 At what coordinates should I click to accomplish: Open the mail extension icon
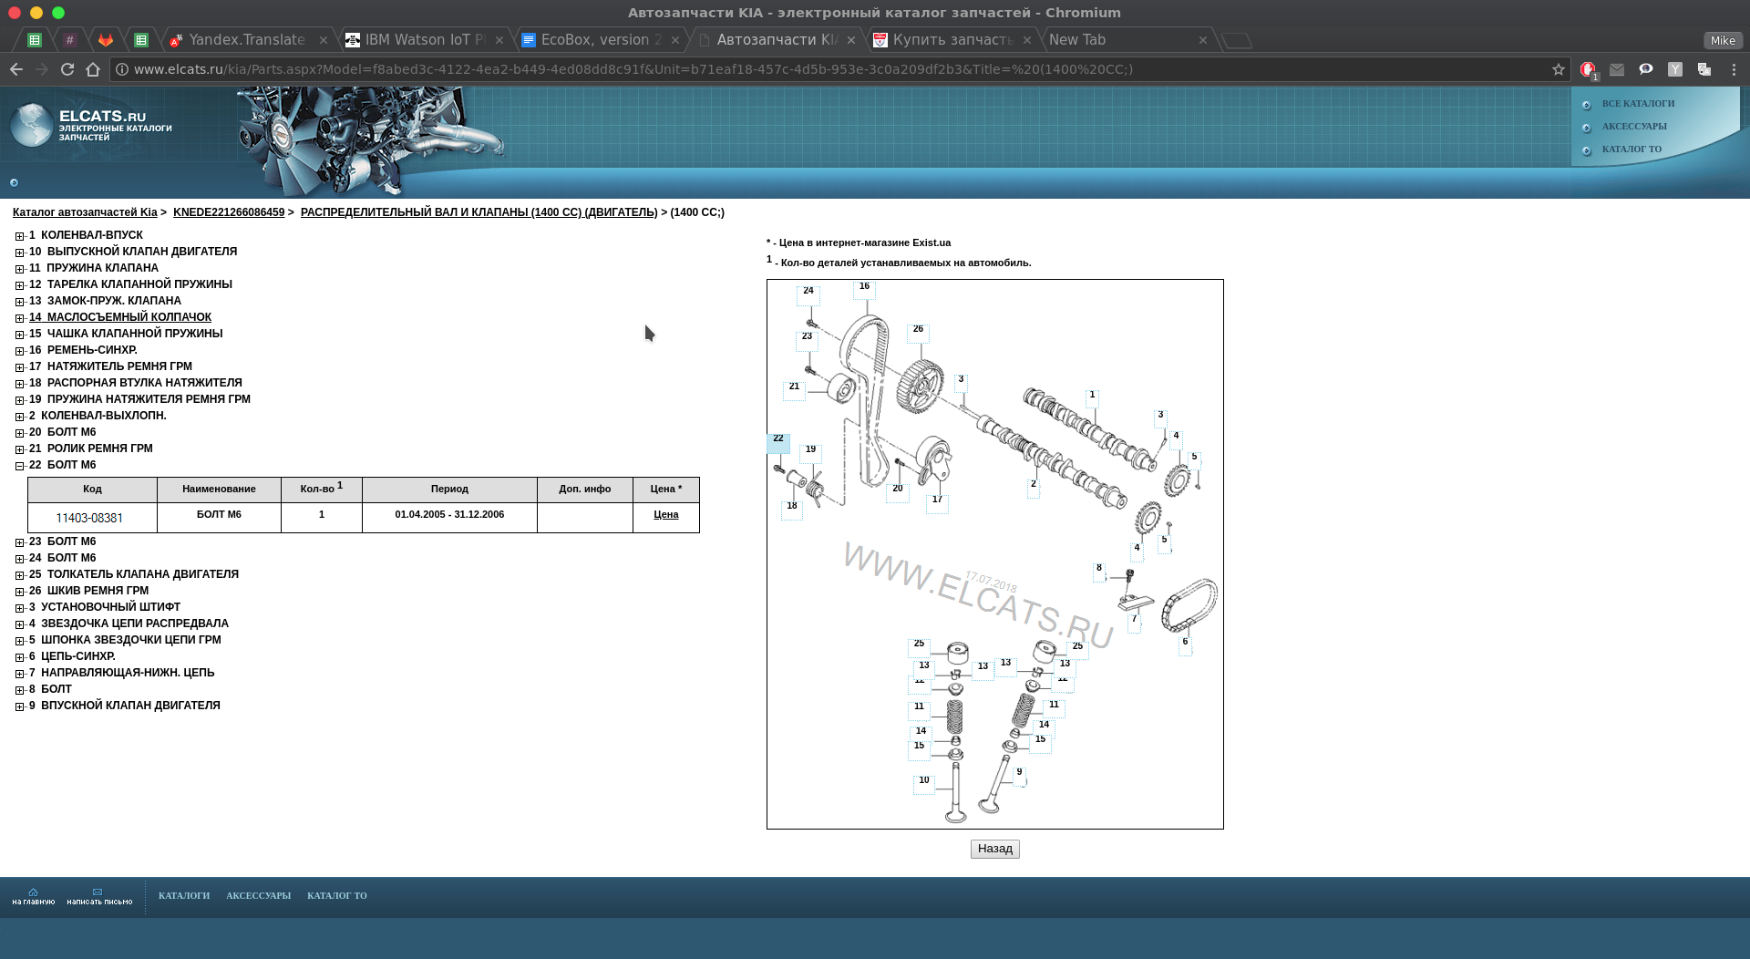[x=1617, y=69]
